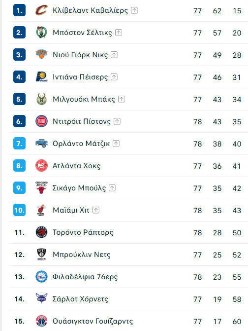The image size is (248, 331).
Task: Click the Chicago Bulls logo
Action: [x=41, y=187]
